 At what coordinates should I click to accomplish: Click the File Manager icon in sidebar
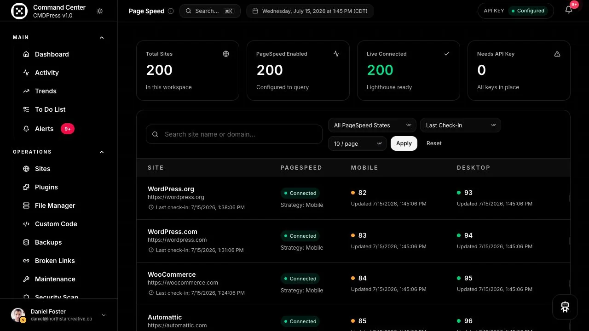click(x=26, y=205)
